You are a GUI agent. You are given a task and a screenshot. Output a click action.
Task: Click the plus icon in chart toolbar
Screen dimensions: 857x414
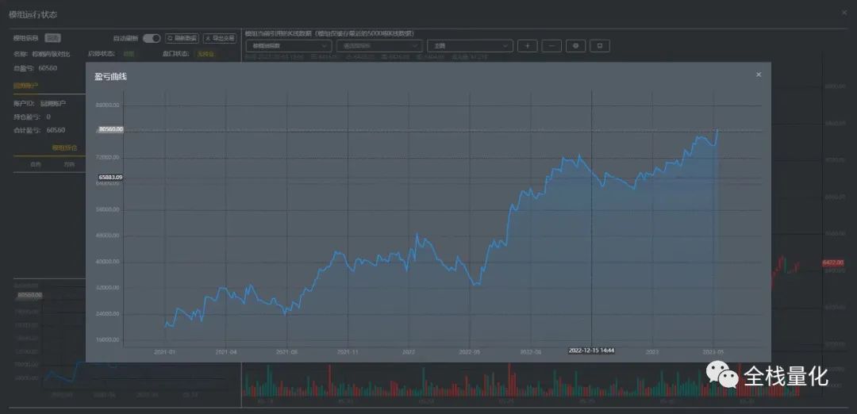[x=528, y=46]
